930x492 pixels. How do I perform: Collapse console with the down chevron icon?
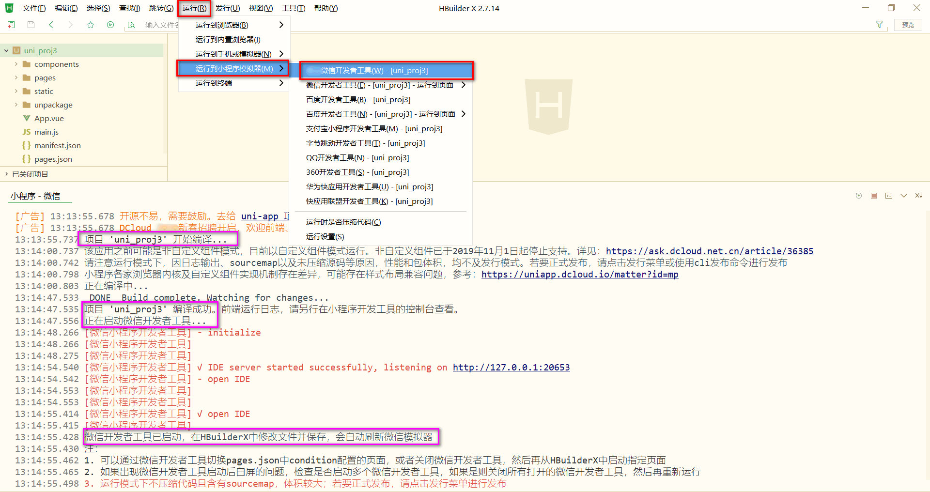(x=904, y=196)
